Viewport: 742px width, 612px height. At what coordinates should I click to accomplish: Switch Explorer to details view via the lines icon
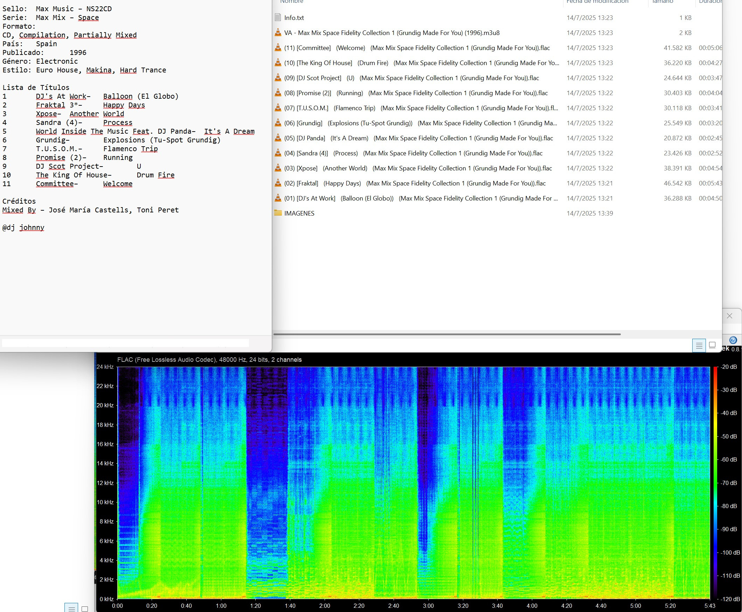[x=699, y=345]
